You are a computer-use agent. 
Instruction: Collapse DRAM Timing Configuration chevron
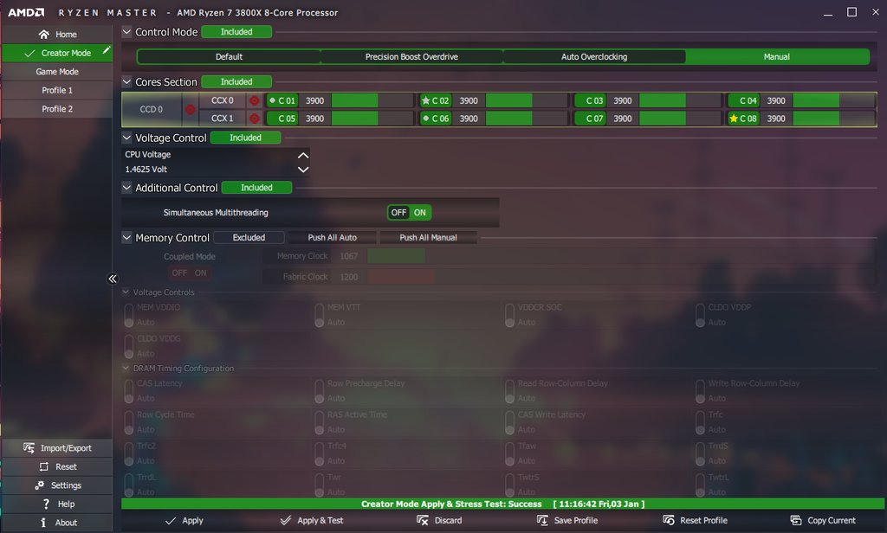126,368
